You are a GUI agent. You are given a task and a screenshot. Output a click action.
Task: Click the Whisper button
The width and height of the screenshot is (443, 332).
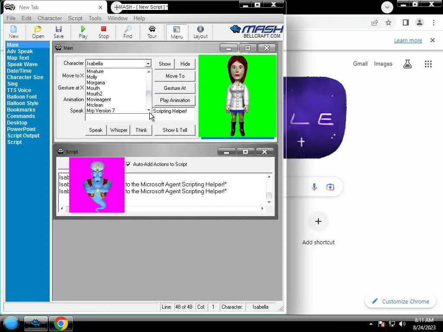click(119, 130)
